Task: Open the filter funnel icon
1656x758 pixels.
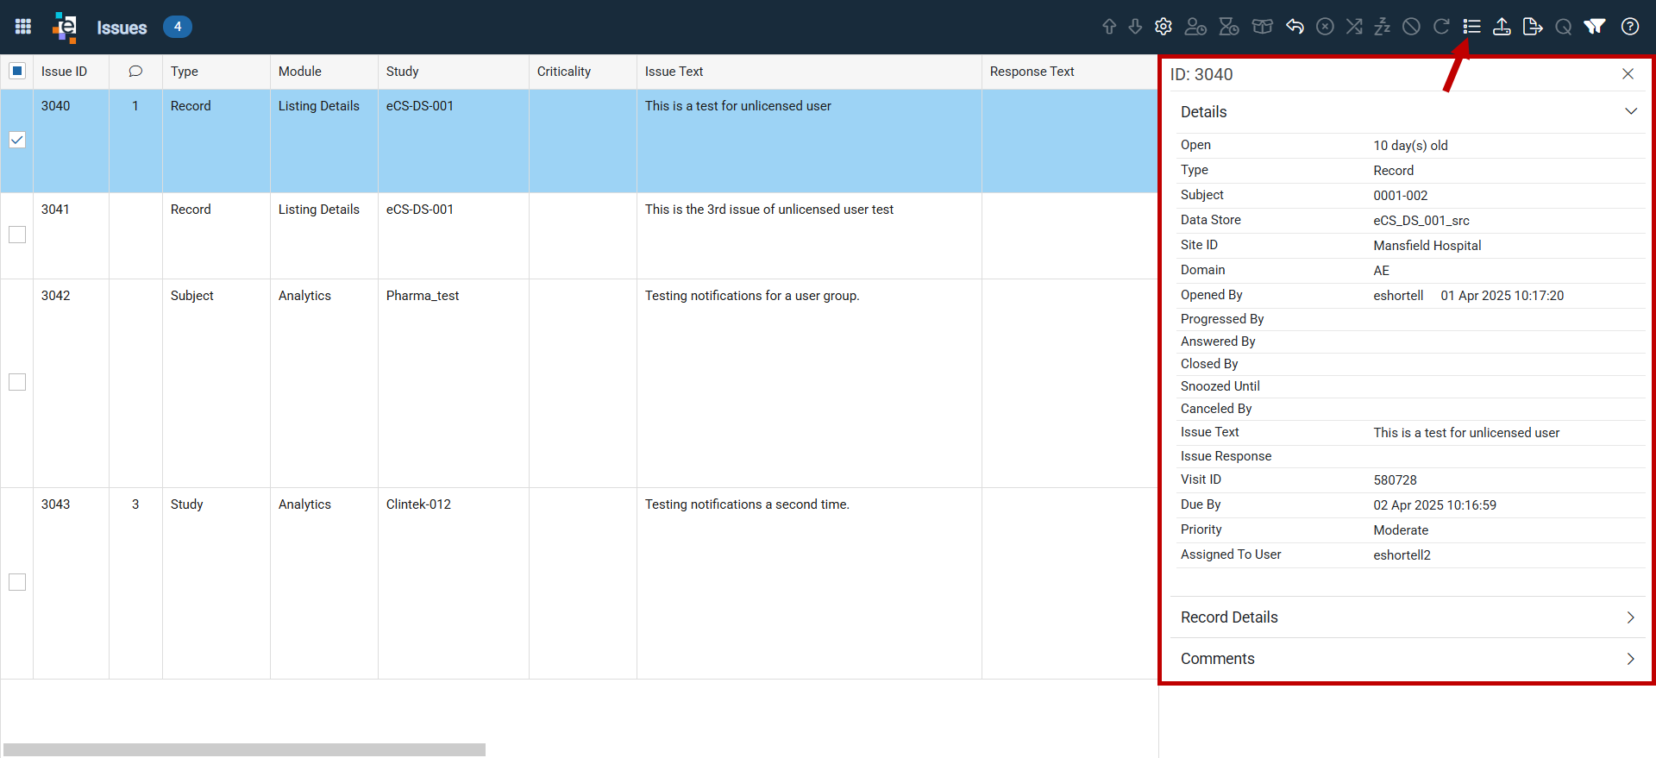Action: [x=1595, y=27]
